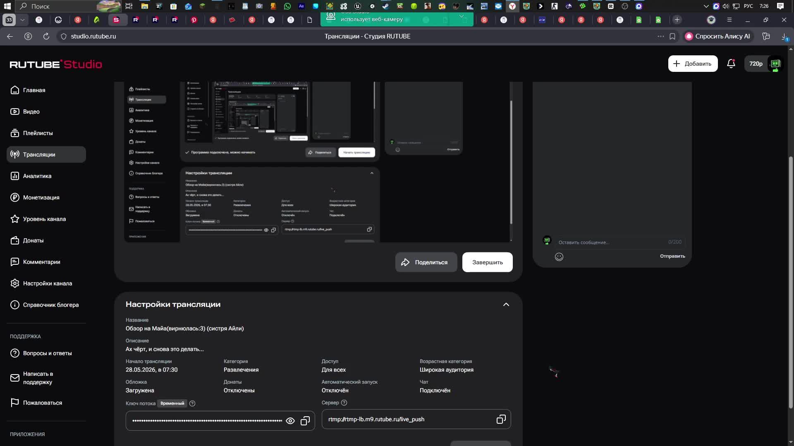The width and height of the screenshot is (794, 446).
Task: Click the start time 28.05.2026, в 07:30
Action: (152, 370)
